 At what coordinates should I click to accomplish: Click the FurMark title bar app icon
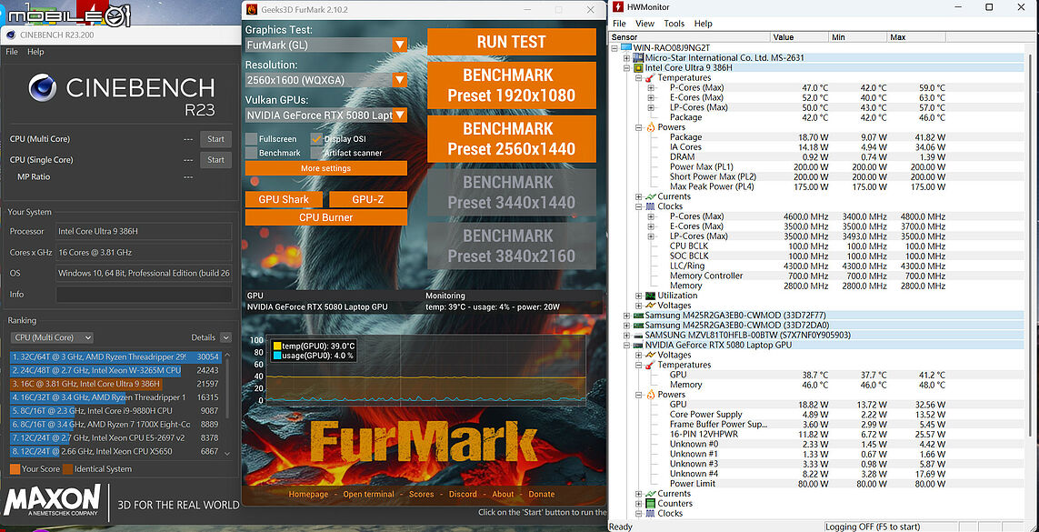pos(251,9)
